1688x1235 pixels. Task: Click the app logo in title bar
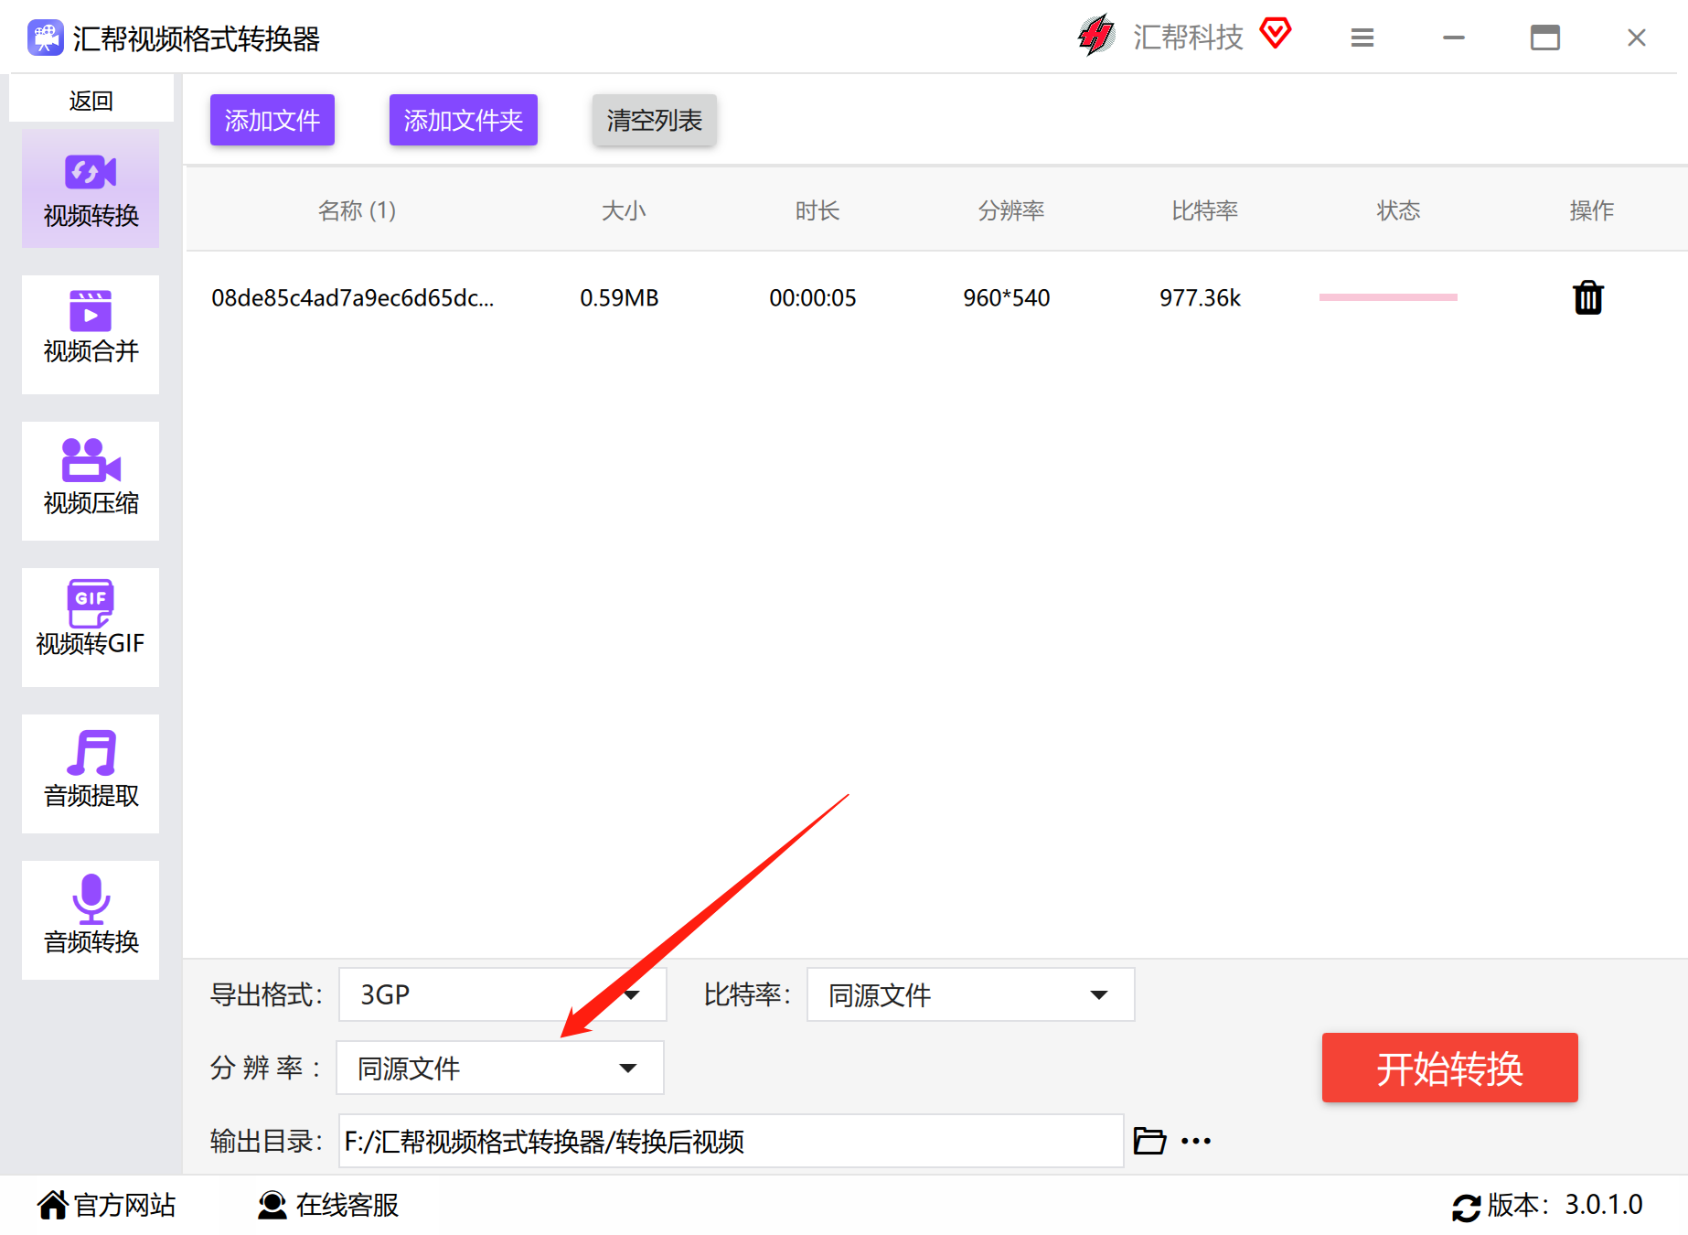(45, 38)
